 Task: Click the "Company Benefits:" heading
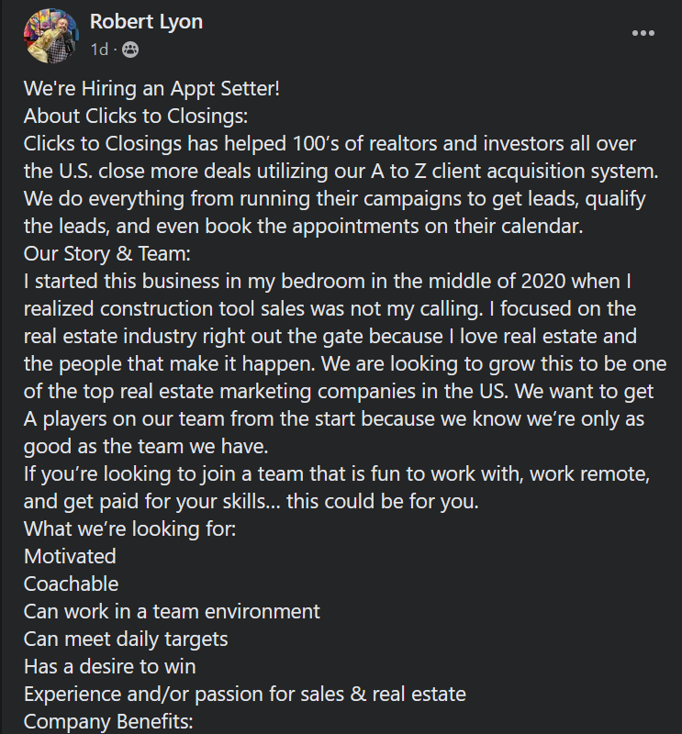point(108,721)
